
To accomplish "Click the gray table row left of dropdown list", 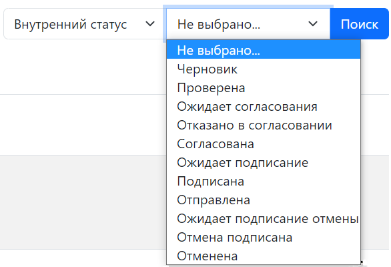I will pyautogui.click(x=83, y=202).
